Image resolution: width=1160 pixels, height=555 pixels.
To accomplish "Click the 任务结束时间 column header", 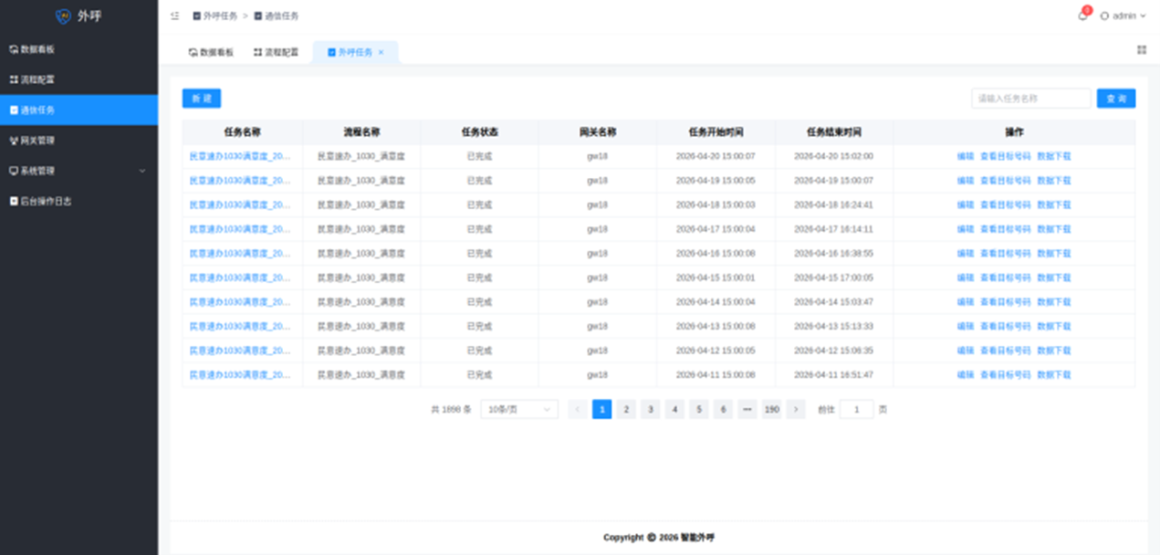I will (x=834, y=132).
